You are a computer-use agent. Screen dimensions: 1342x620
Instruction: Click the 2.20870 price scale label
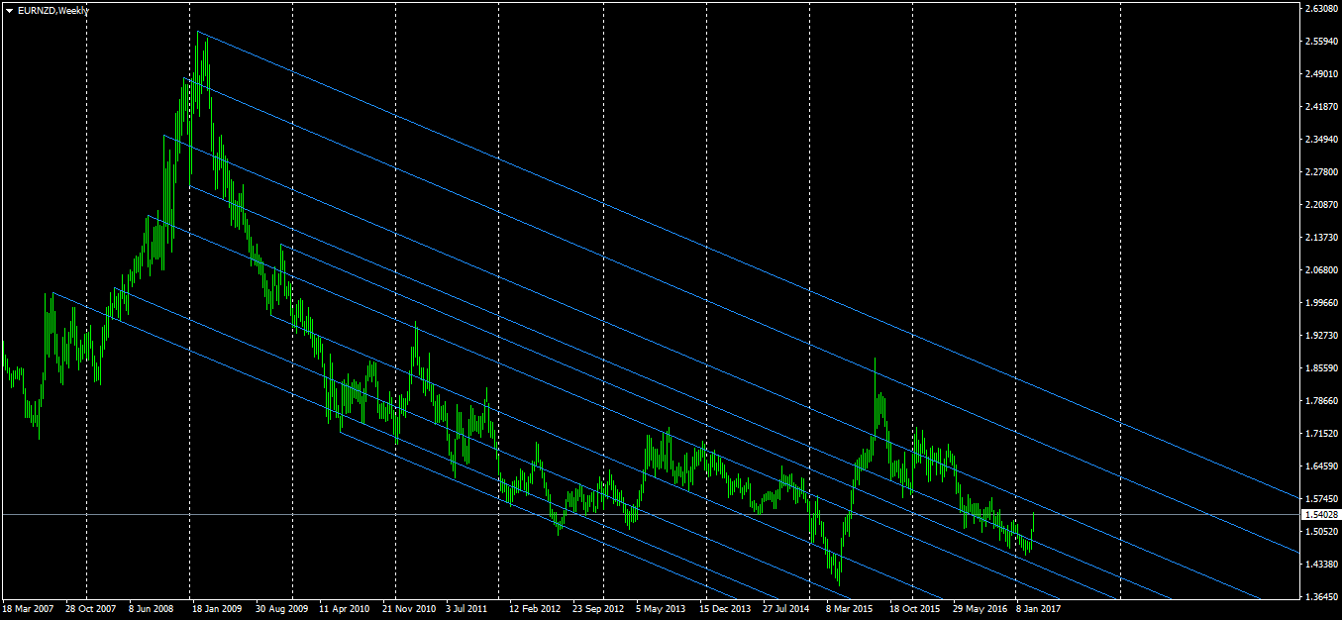(1322, 205)
